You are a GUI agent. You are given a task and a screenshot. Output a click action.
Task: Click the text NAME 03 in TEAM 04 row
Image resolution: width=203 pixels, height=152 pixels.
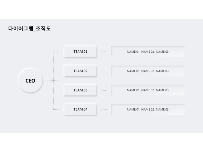tap(162, 109)
